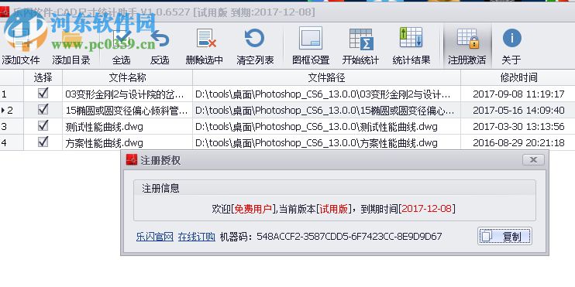
Task: Click the red 免费用户 text
Action: click(x=253, y=209)
